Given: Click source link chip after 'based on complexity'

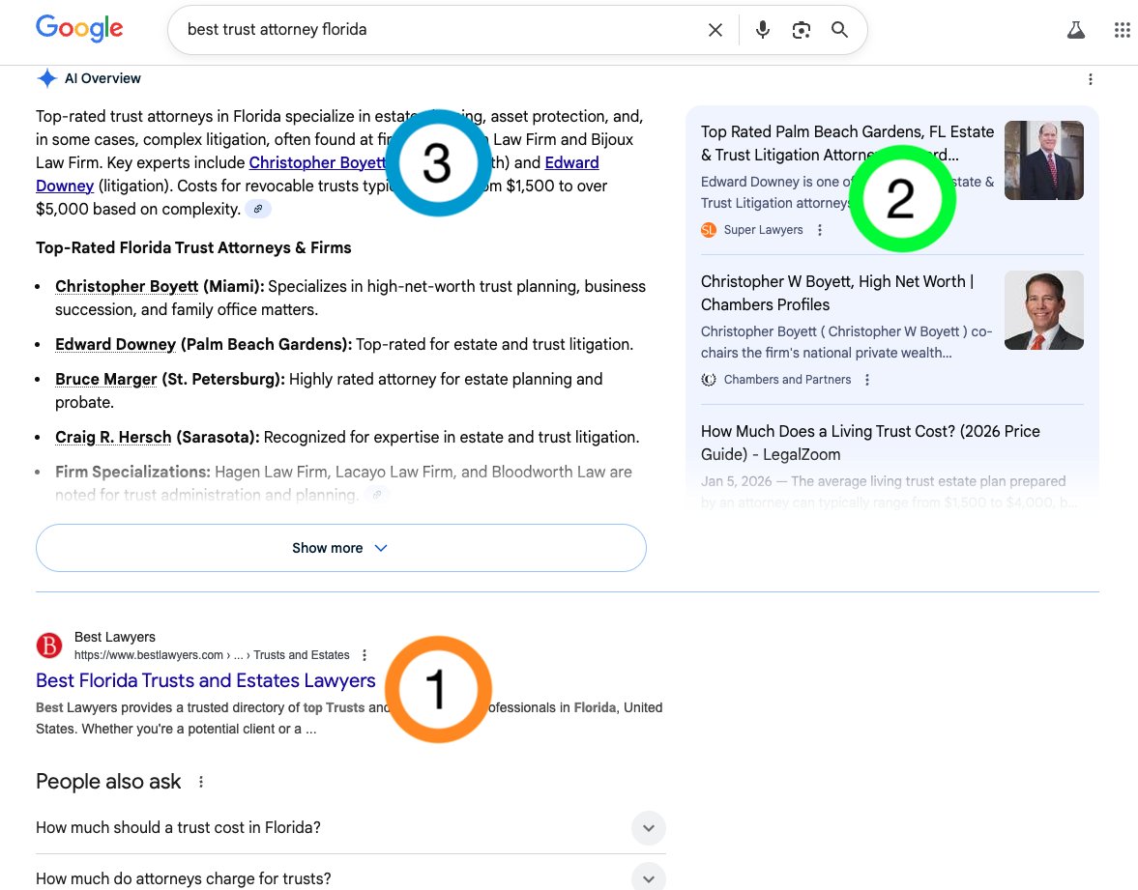Looking at the screenshot, I should tap(257, 209).
